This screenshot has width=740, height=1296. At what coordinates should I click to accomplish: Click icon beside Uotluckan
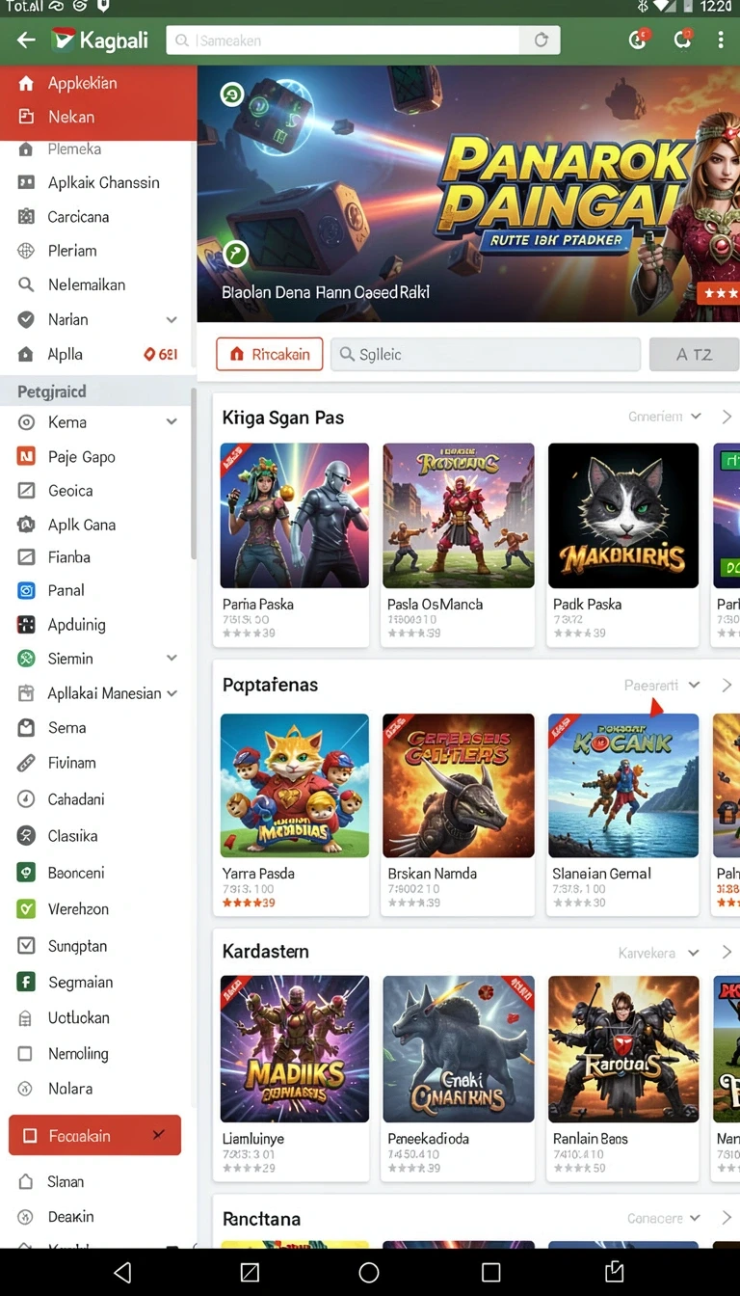pyautogui.click(x=26, y=1017)
